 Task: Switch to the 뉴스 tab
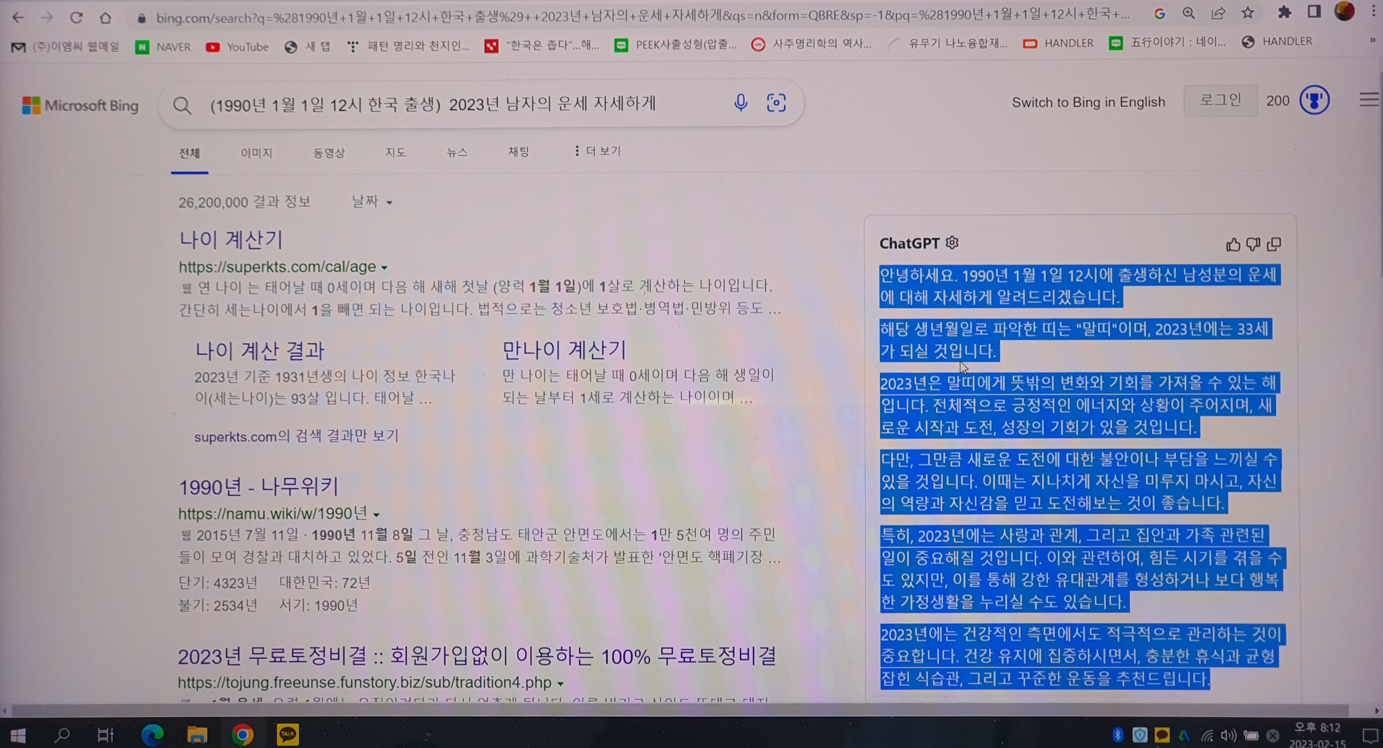click(457, 152)
